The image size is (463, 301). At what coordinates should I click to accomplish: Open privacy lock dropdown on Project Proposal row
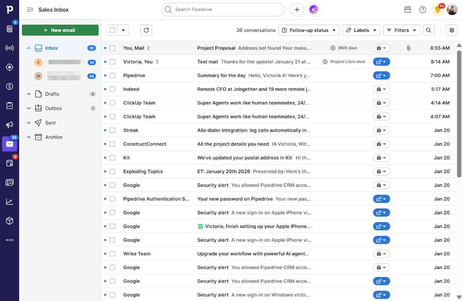tap(381, 48)
